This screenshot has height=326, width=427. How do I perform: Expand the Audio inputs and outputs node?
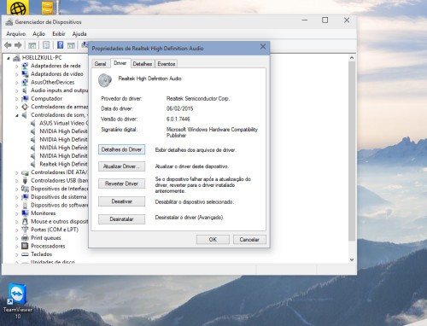pos(17,90)
